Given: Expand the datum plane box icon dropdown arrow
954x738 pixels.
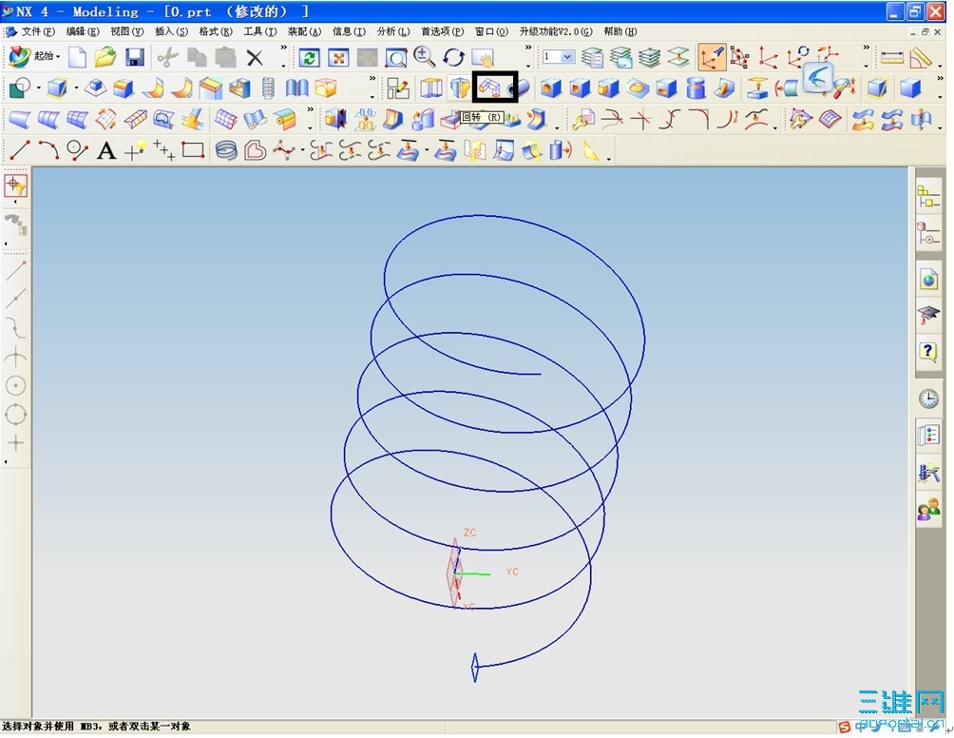Looking at the screenshot, I should 76,88.
